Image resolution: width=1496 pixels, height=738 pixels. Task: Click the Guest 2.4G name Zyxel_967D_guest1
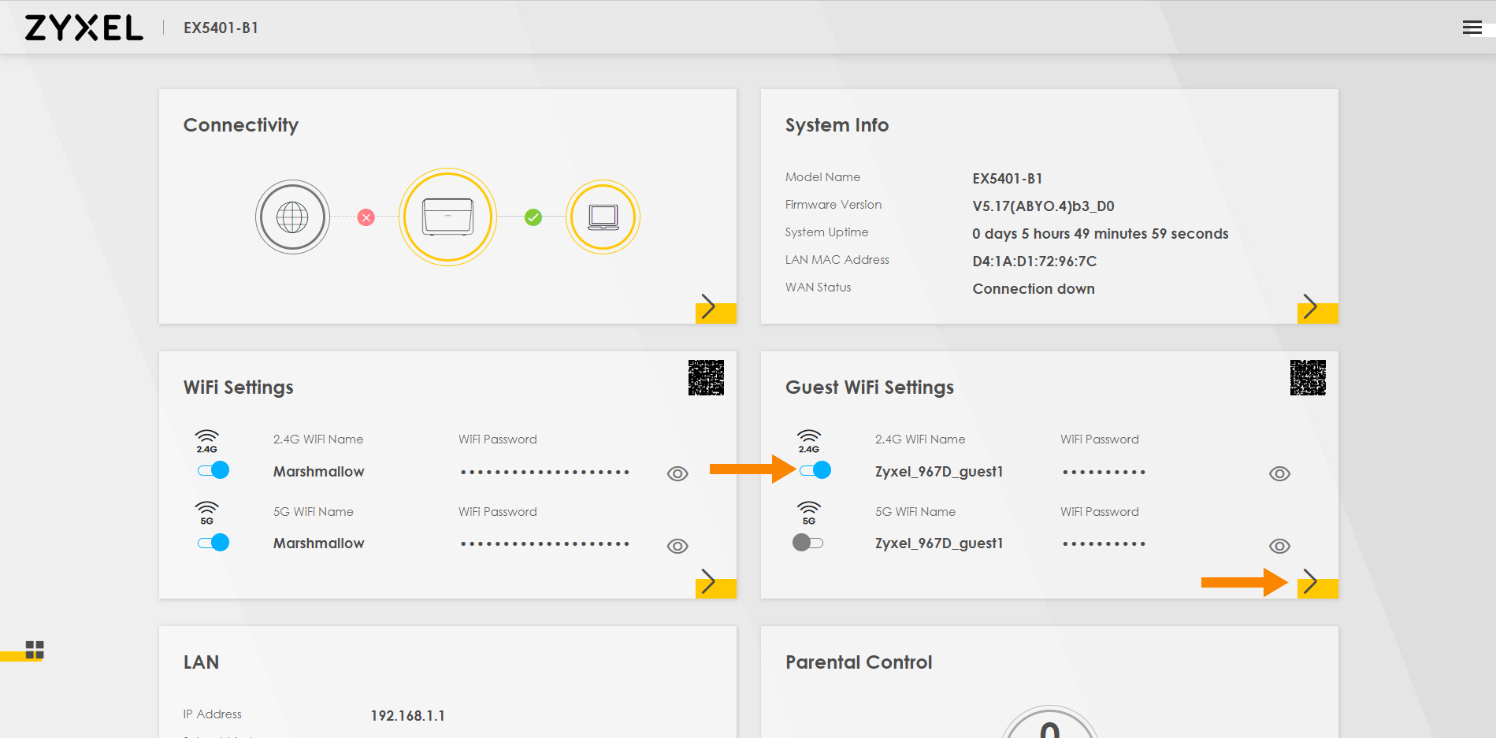(939, 472)
